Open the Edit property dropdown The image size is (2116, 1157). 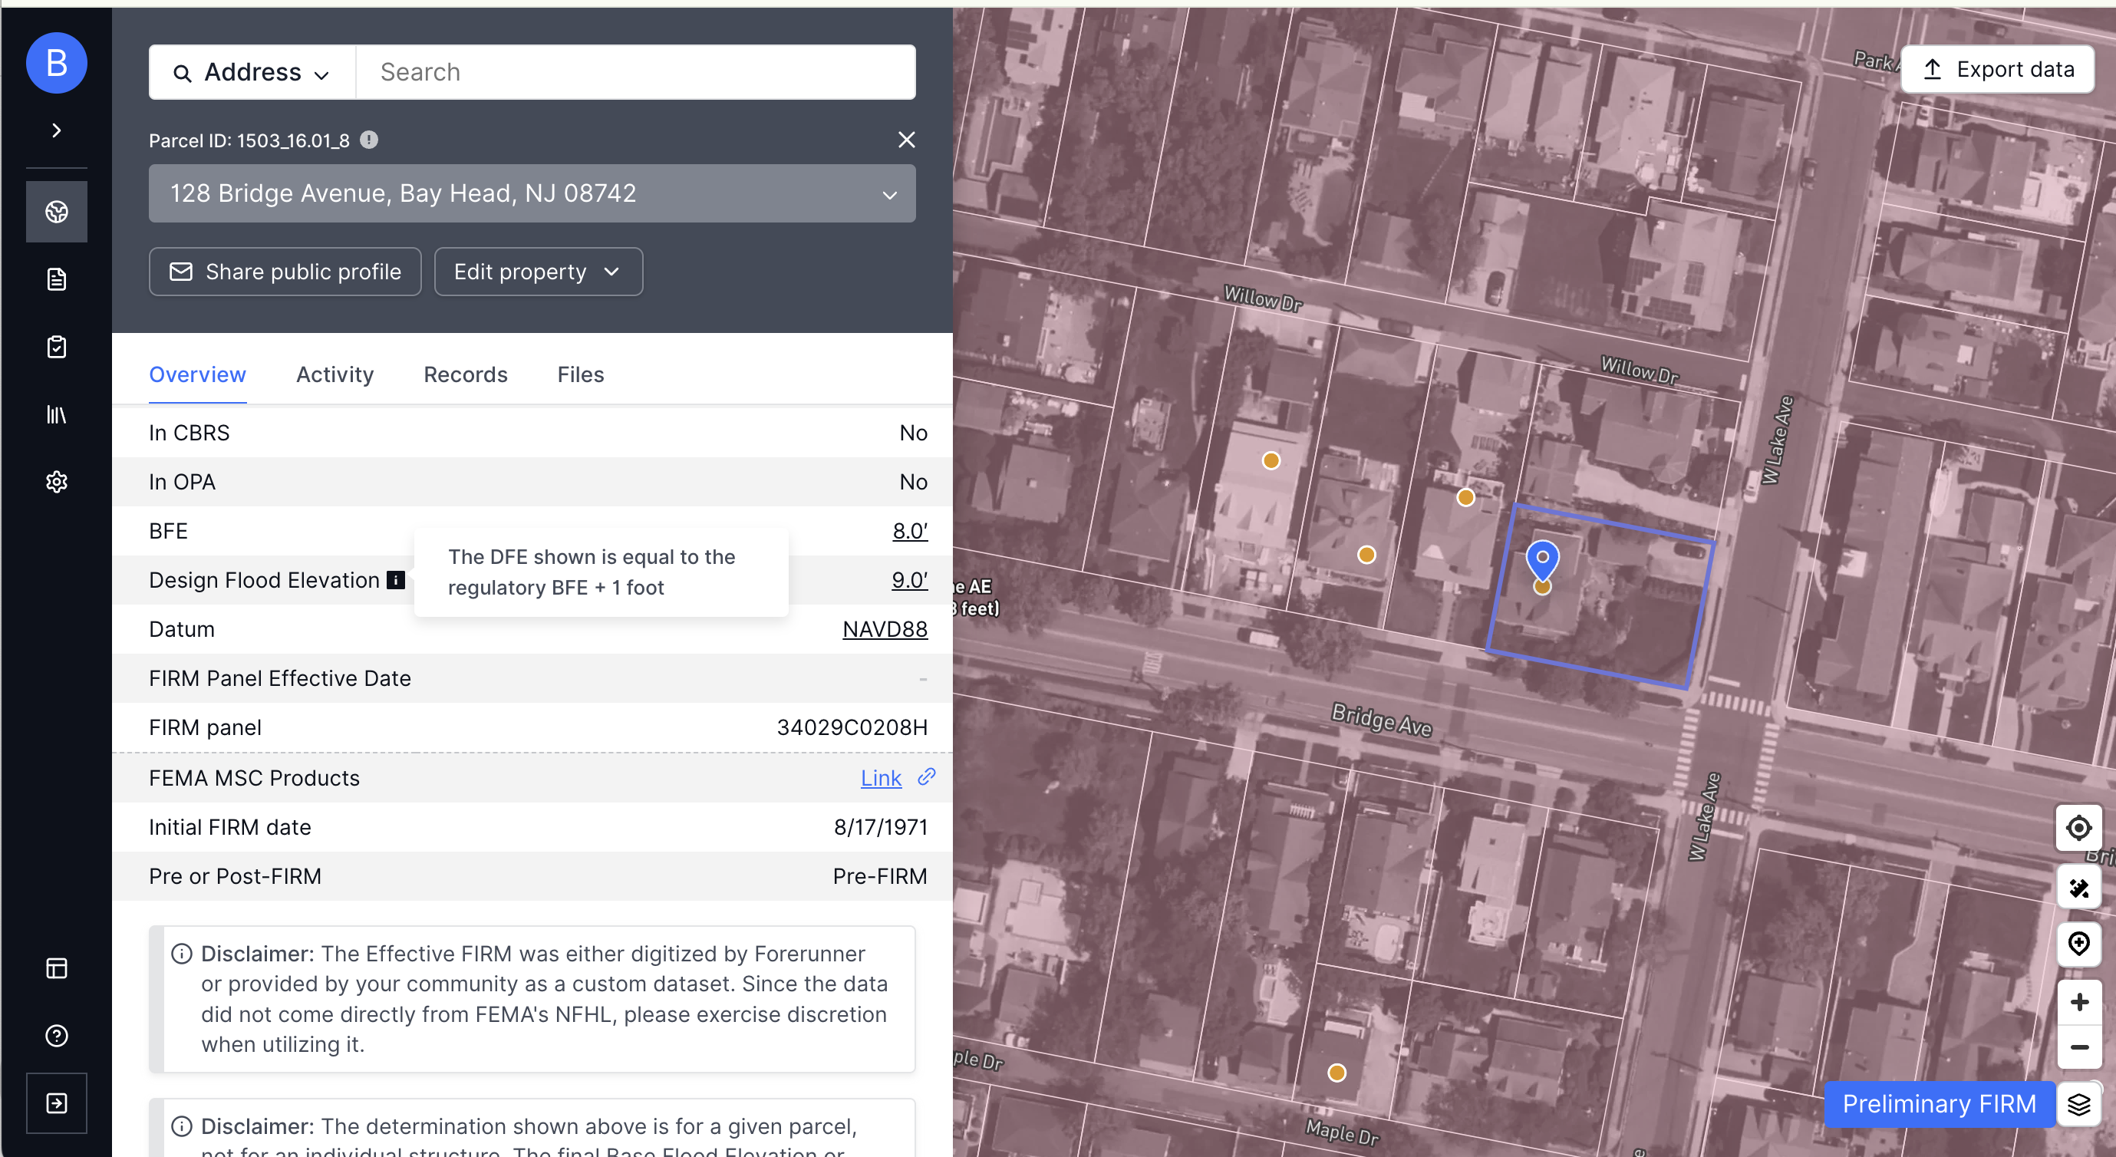tap(538, 271)
